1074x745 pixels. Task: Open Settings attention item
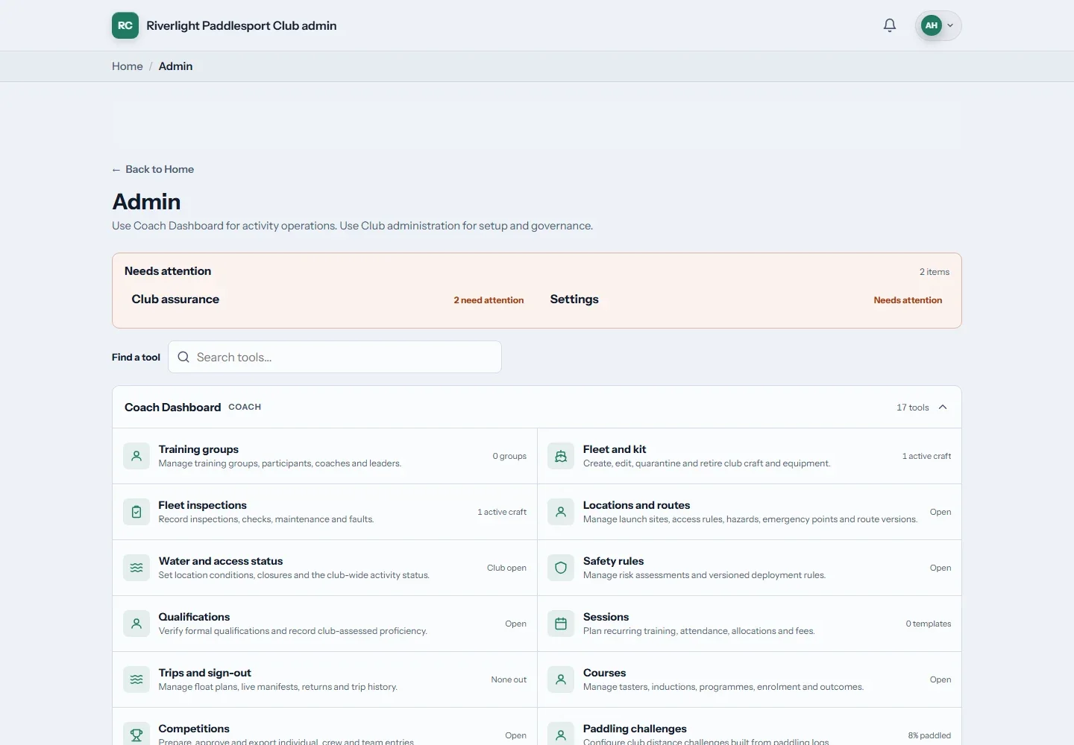tap(746, 299)
